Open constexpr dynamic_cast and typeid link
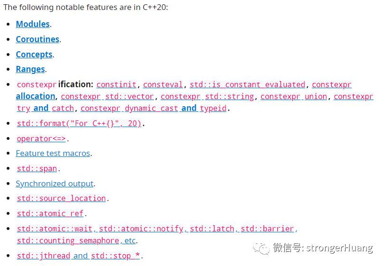This screenshot has height=266, width=385. click(153, 108)
